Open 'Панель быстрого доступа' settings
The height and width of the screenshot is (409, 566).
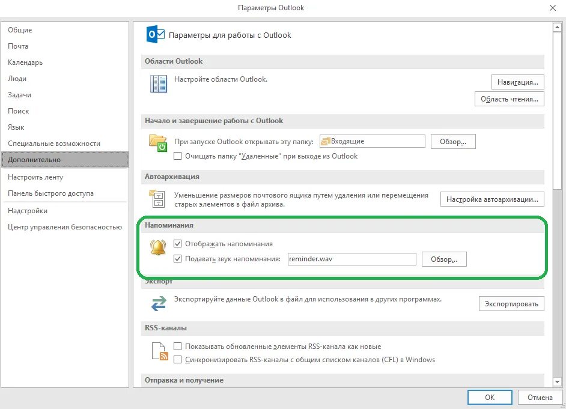pos(65,193)
